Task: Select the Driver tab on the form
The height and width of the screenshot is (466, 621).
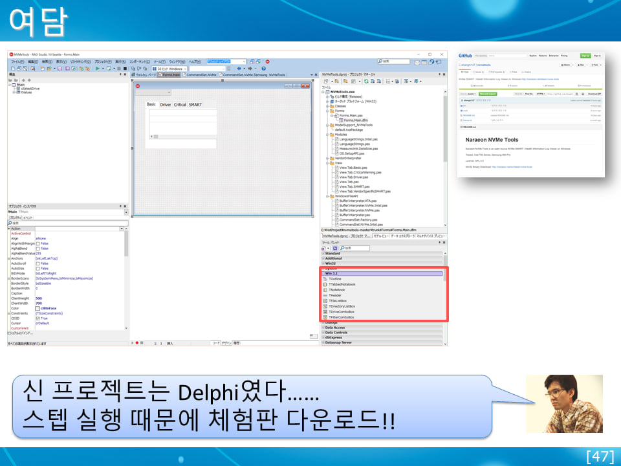Action: tap(165, 105)
